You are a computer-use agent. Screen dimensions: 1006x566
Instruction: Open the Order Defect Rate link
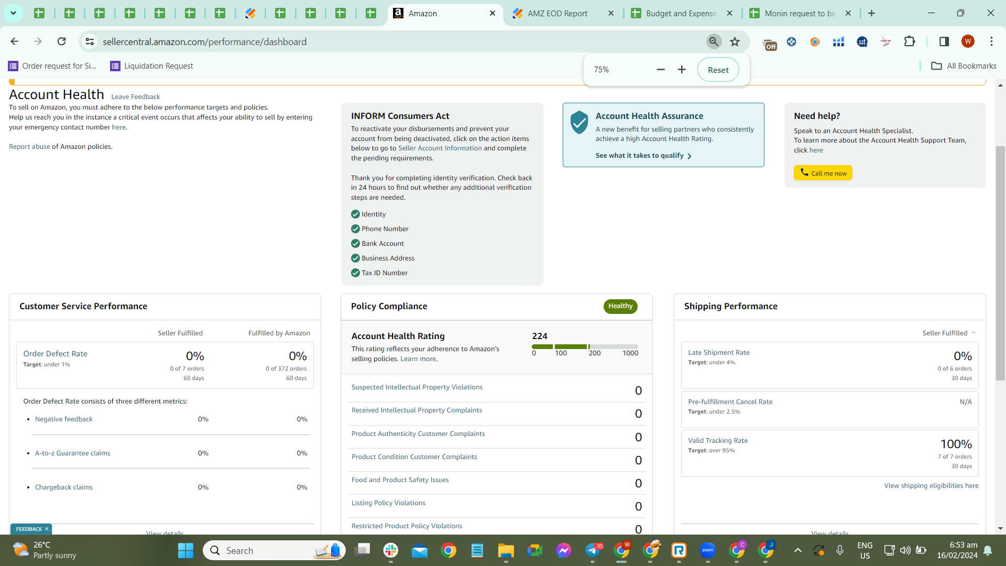(55, 354)
